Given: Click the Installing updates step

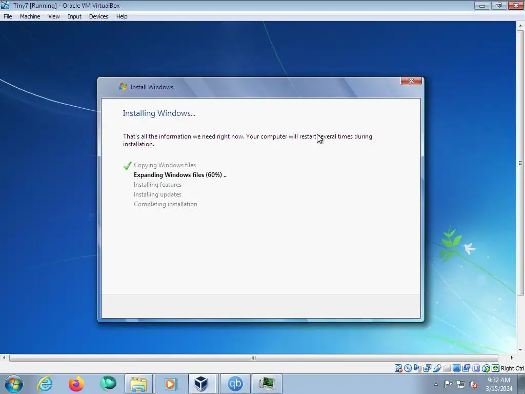Looking at the screenshot, I should tap(157, 194).
